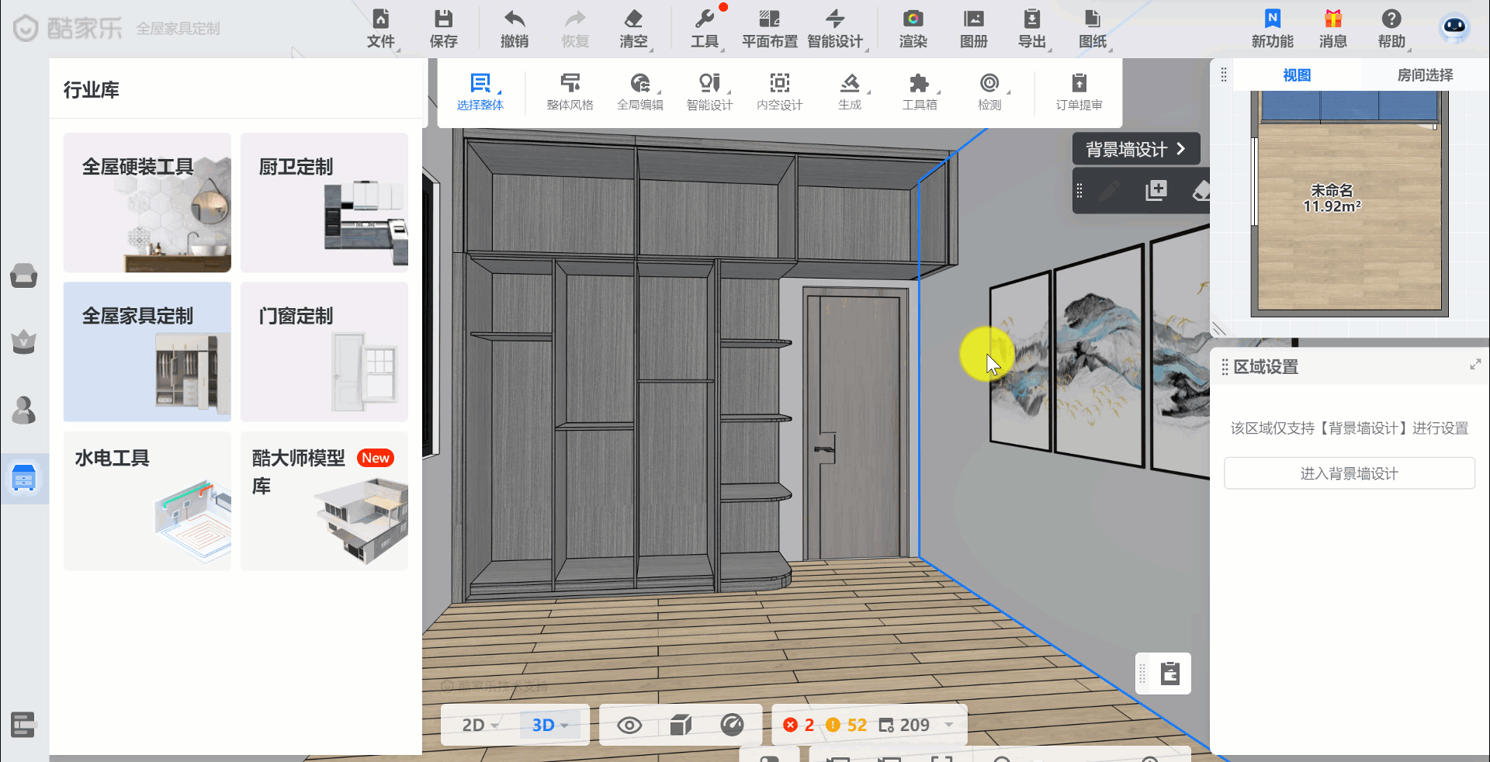
Task: Click the 检测 inspection icon
Action: tap(989, 83)
